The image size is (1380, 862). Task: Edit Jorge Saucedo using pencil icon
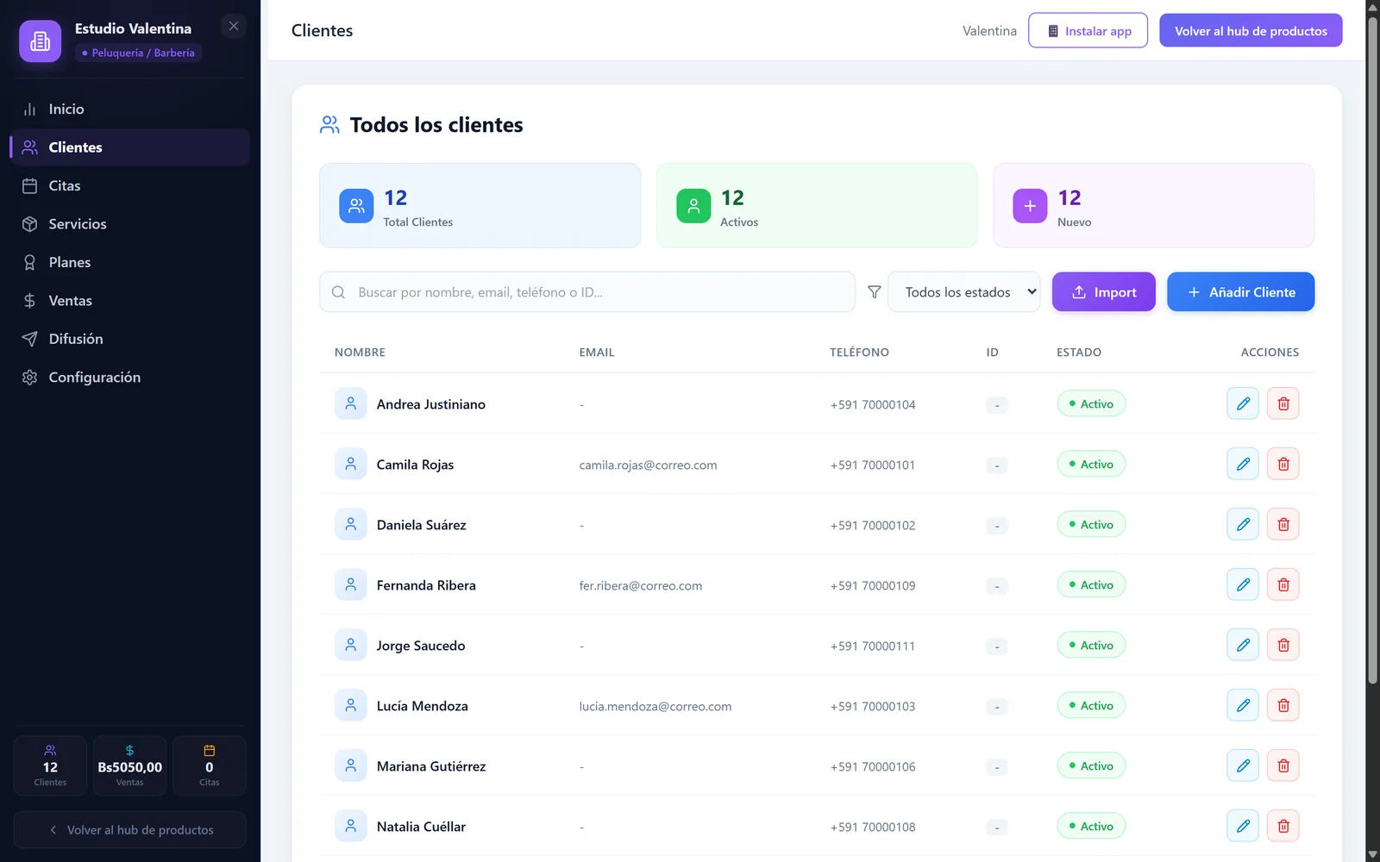click(x=1243, y=645)
